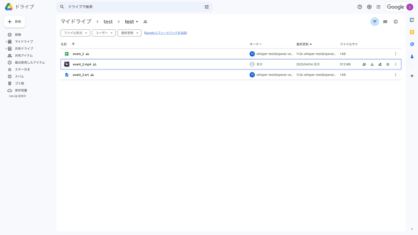Screen dimensions: 418x235
Task: Open ゴミ箱 trash in sidebar
Action: (19, 84)
